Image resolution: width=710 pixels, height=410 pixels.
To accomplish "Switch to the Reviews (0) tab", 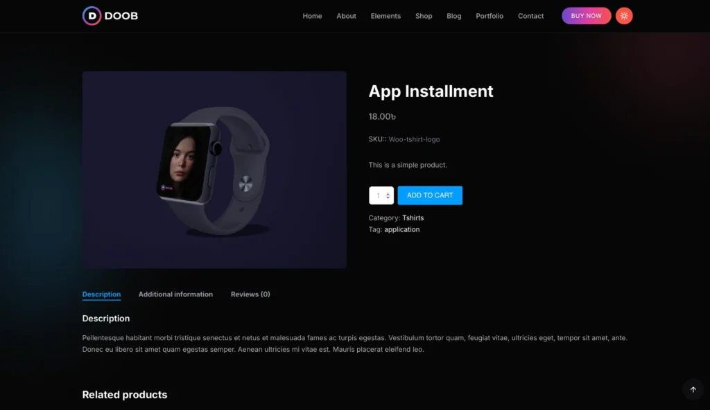I will tap(250, 294).
